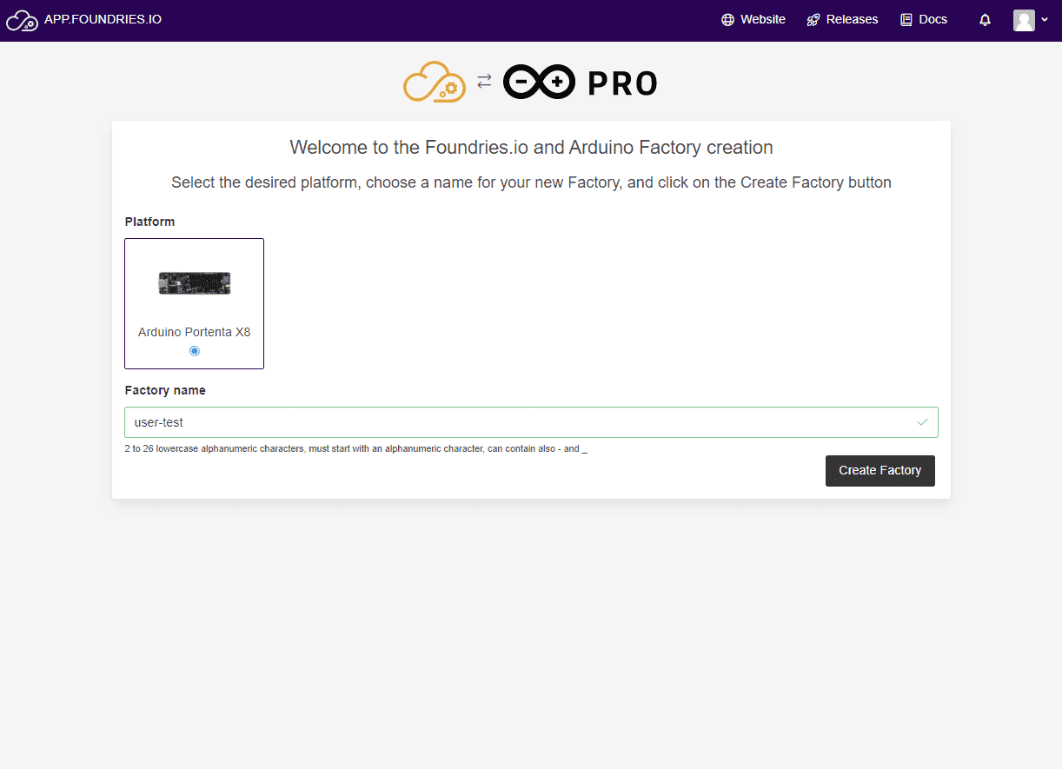Open the Website menu link

(x=762, y=20)
